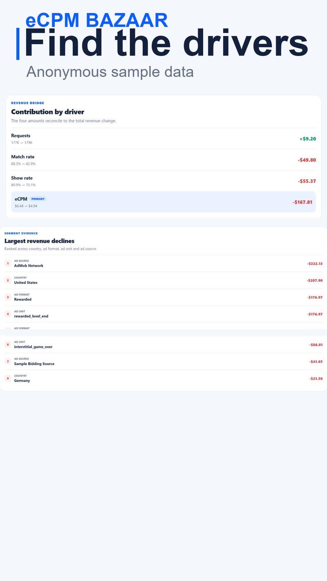This screenshot has width=327, height=581.
Task: Click the Germany country entry
Action: click(163, 378)
